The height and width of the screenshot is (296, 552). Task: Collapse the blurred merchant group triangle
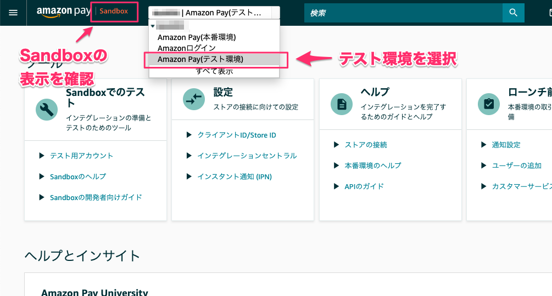tap(153, 26)
